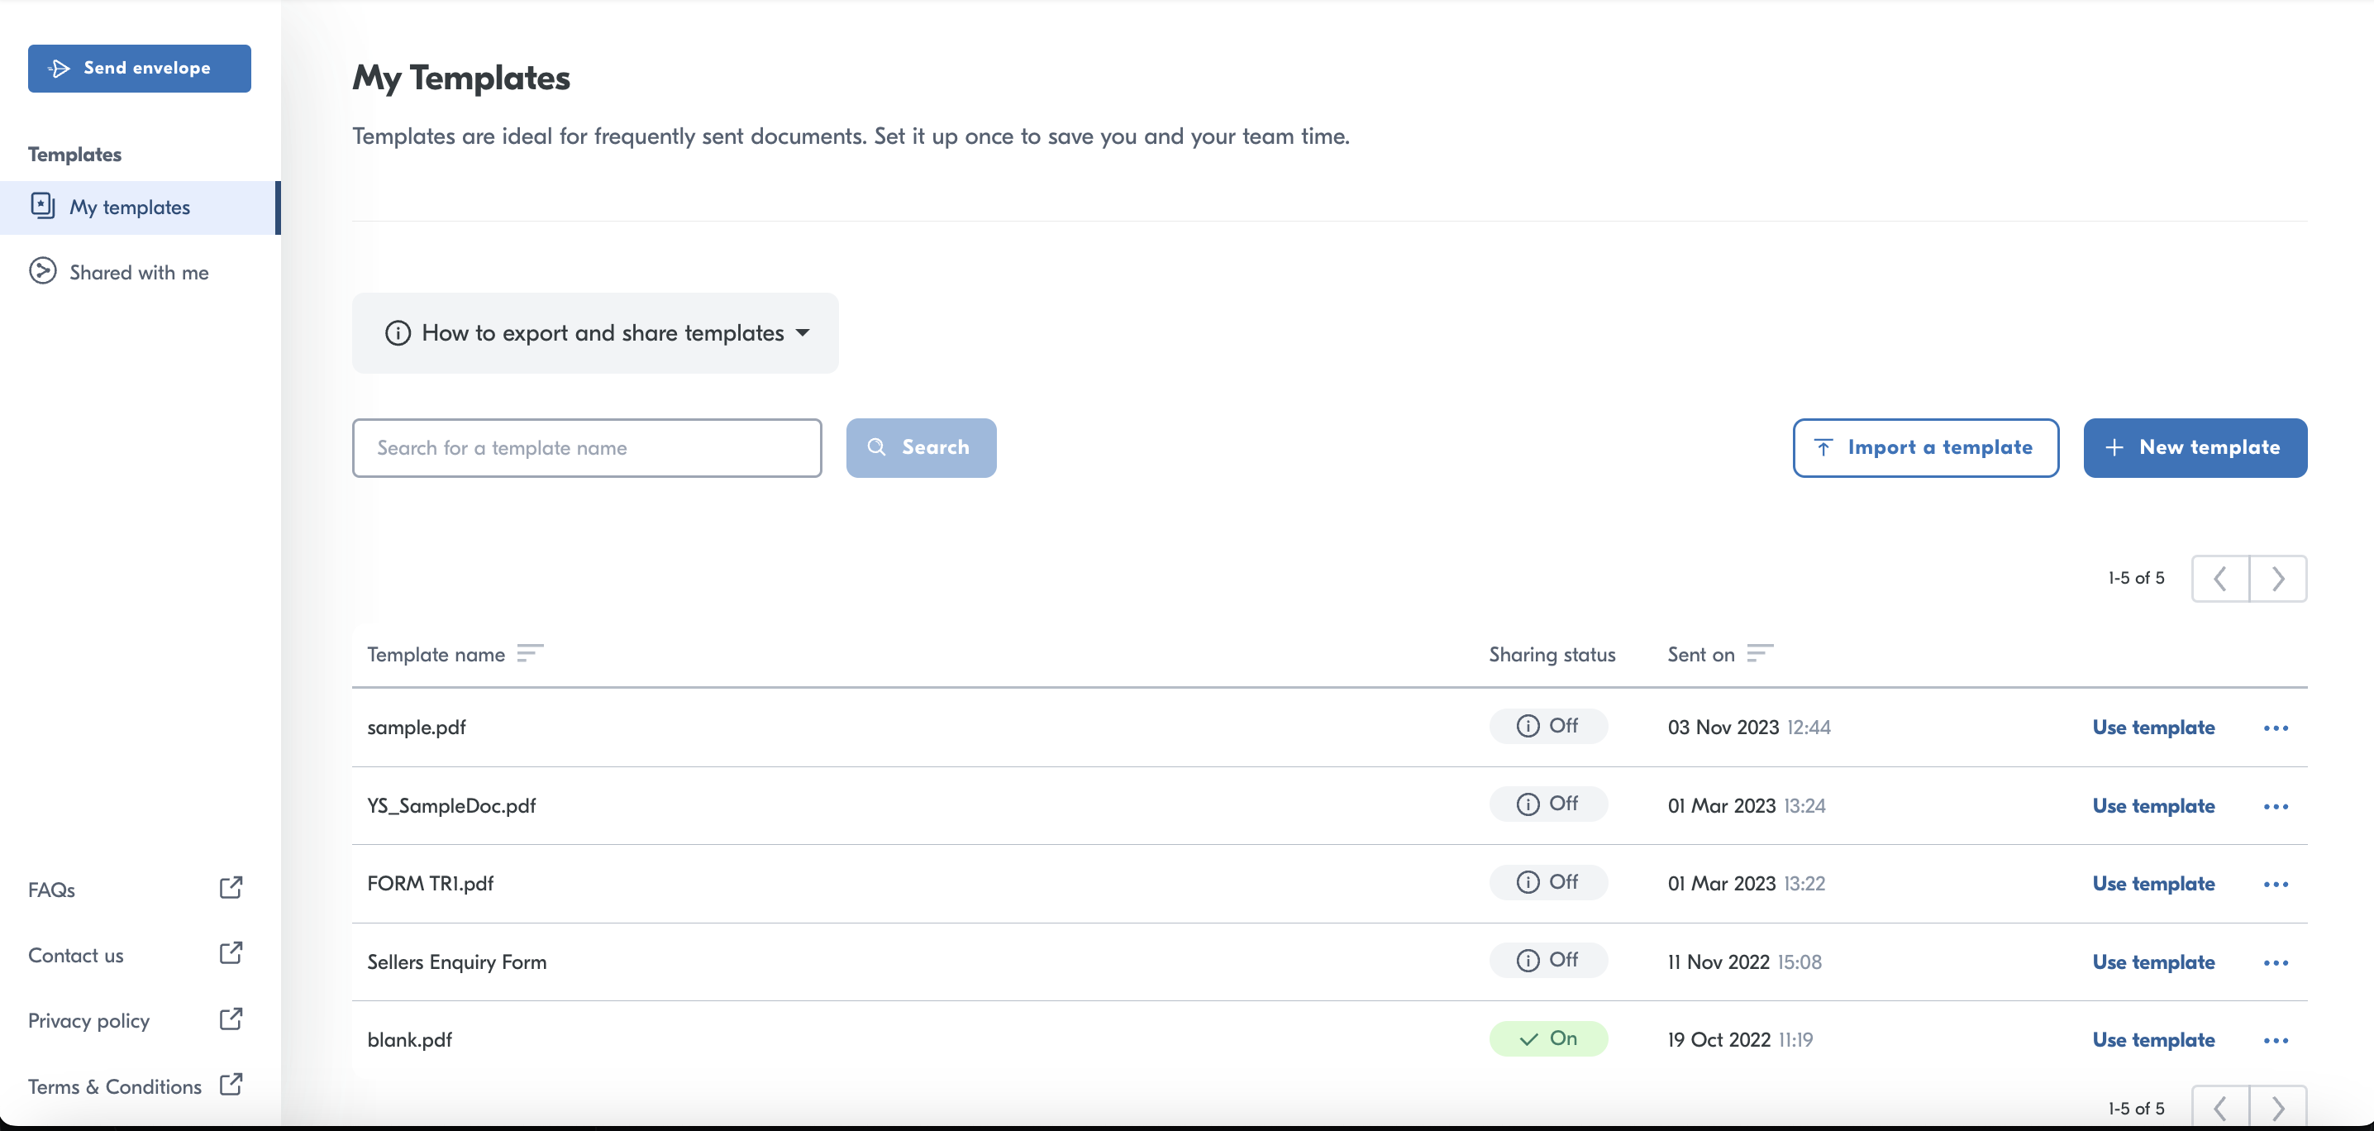Click external link icon next to FAQs
Image resolution: width=2374 pixels, height=1131 pixels.
pyautogui.click(x=231, y=887)
